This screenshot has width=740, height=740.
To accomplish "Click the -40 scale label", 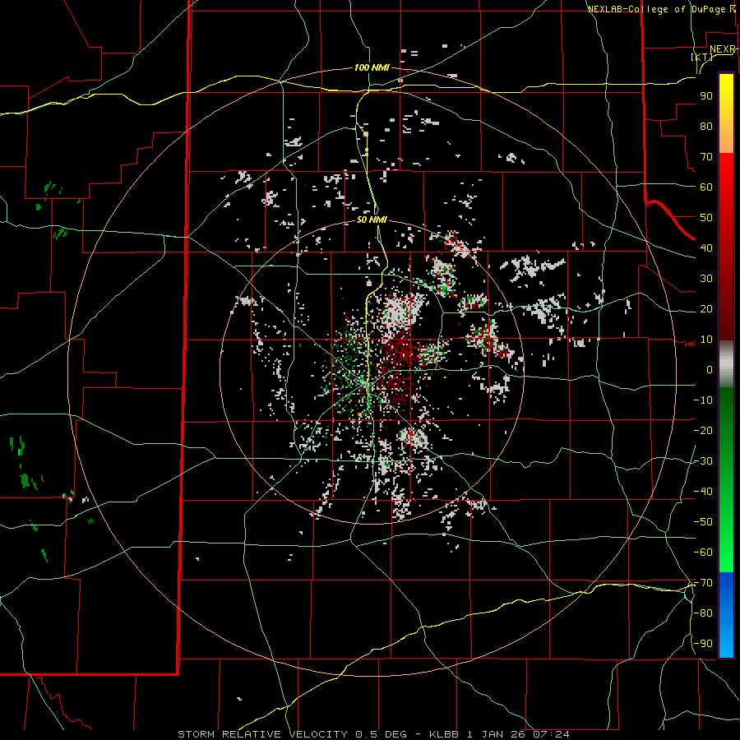I will point(703,492).
